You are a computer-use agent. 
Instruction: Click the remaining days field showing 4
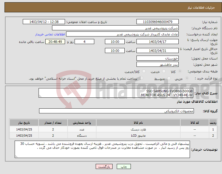point(84,42)
